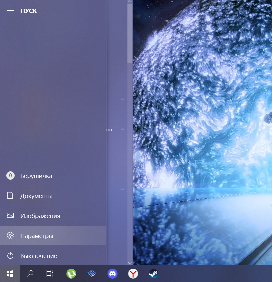Click the scrollbar down arrow
Viewport: 272px width, 282px height.
click(130, 263)
